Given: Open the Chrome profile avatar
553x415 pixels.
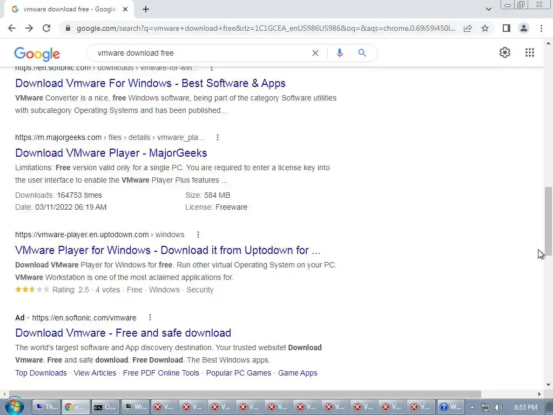Looking at the screenshot, I should pyautogui.click(x=524, y=28).
